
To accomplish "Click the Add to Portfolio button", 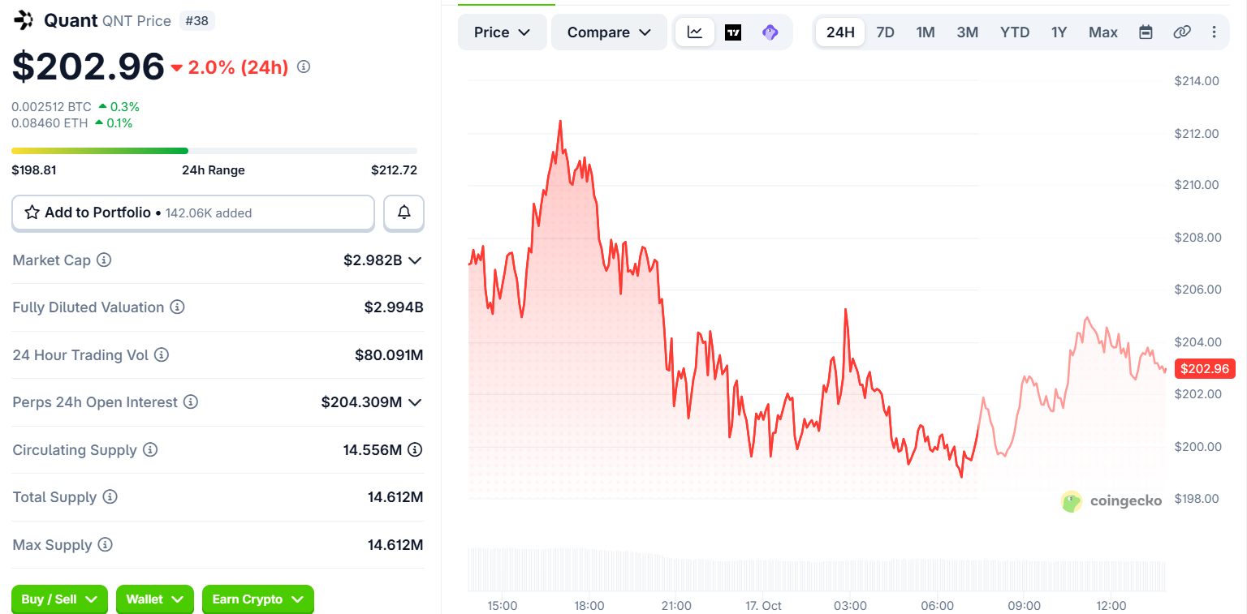I will pyautogui.click(x=193, y=213).
